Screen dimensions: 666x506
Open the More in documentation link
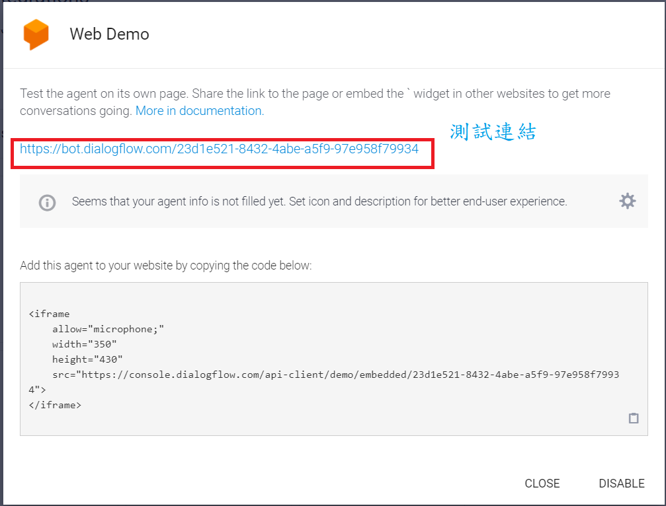[x=199, y=111]
